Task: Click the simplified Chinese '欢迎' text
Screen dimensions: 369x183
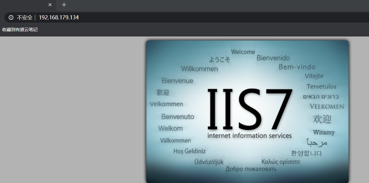Action: pyautogui.click(x=322, y=119)
